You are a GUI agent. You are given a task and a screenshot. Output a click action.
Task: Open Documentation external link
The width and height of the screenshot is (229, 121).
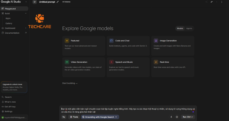tap(14, 33)
